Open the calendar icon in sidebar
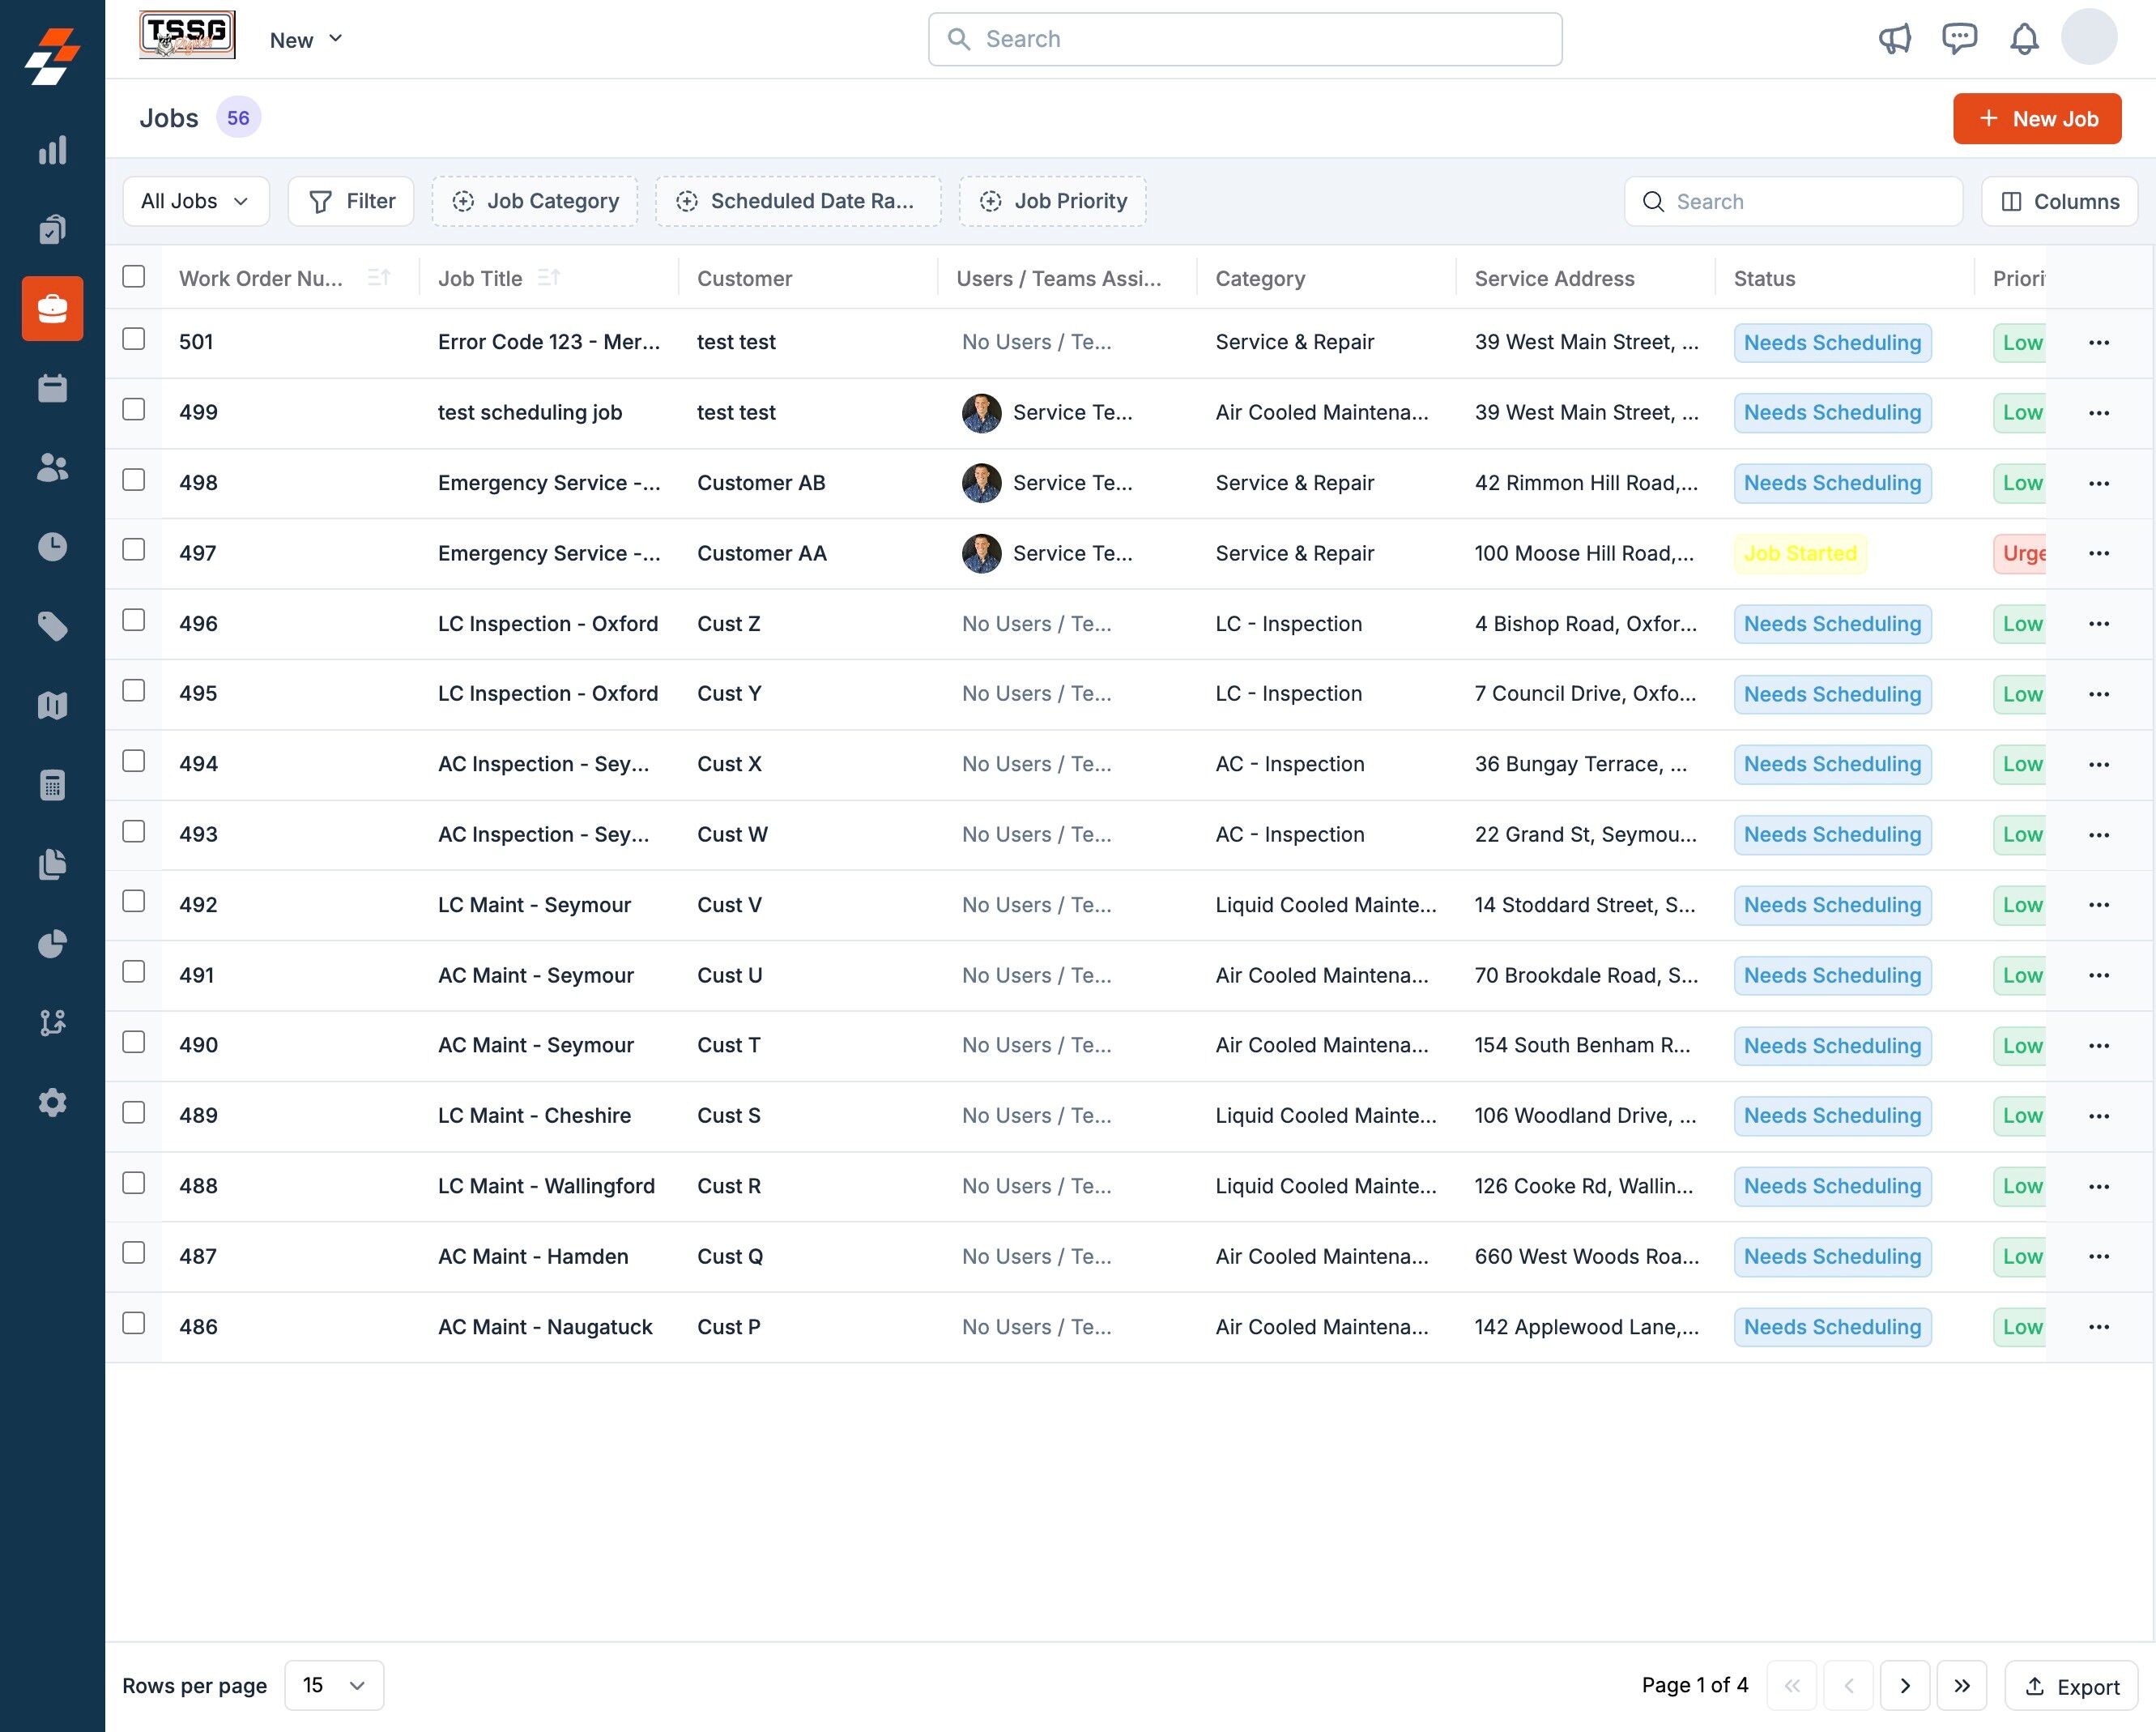The width and height of the screenshot is (2156, 1732). coord(52,388)
